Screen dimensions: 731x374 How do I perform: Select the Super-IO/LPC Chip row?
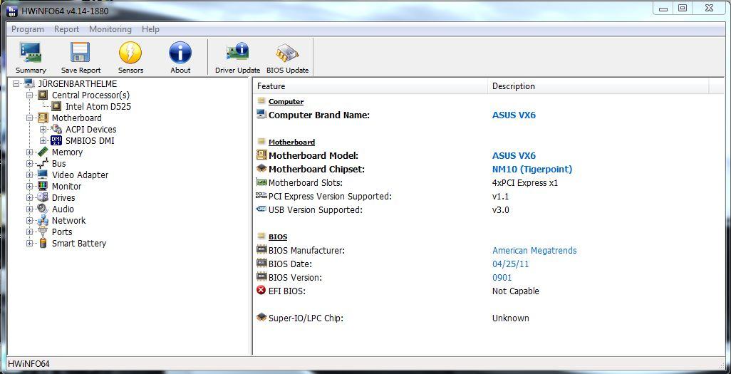click(487, 318)
